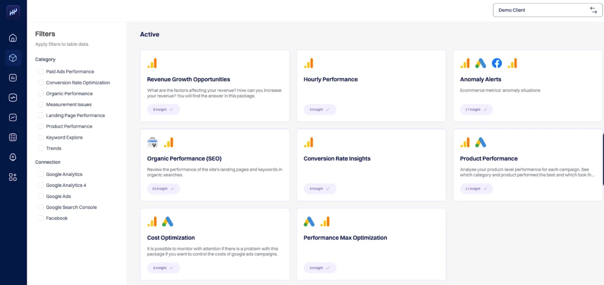
Task: Click the cube packages icon in sidebar
Action: [x=13, y=58]
